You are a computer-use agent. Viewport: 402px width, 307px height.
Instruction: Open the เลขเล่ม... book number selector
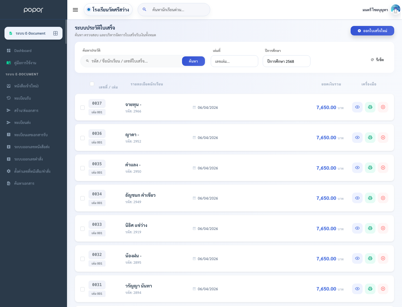click(234, 61)
